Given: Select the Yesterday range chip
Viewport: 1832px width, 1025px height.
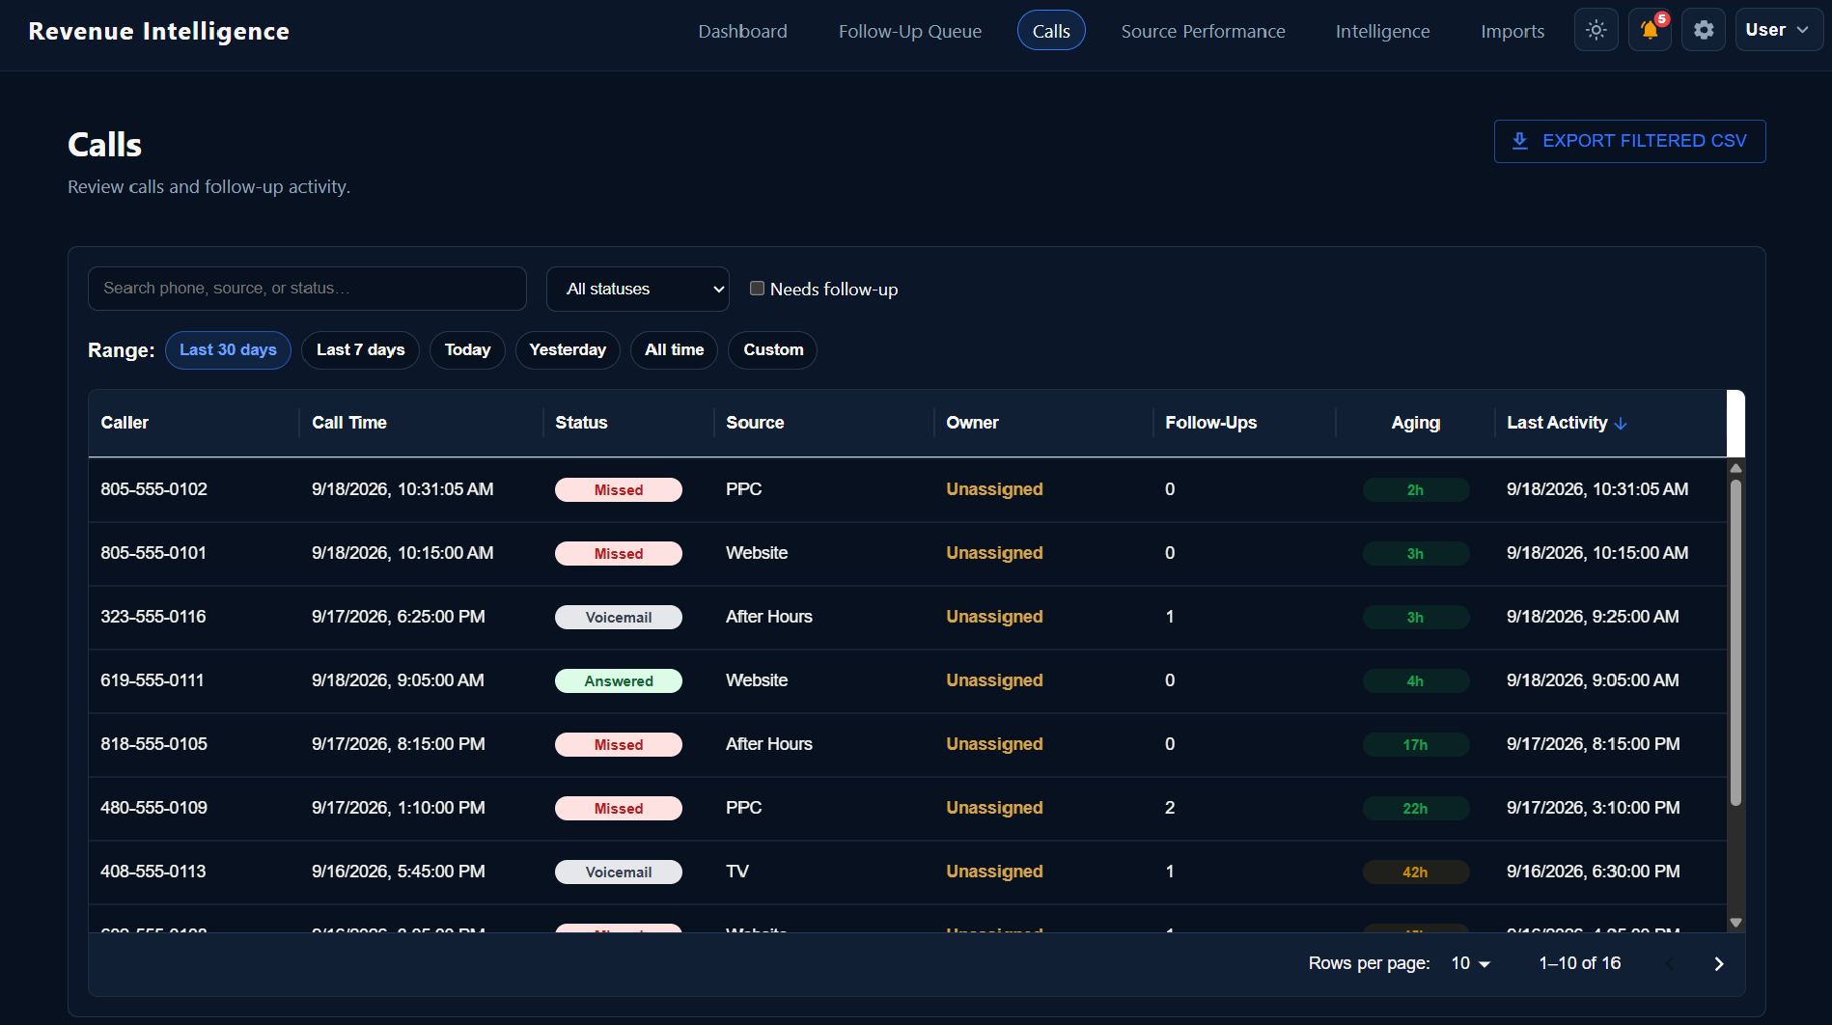Looking at the screenshot, I should click(x=568, y=350).
